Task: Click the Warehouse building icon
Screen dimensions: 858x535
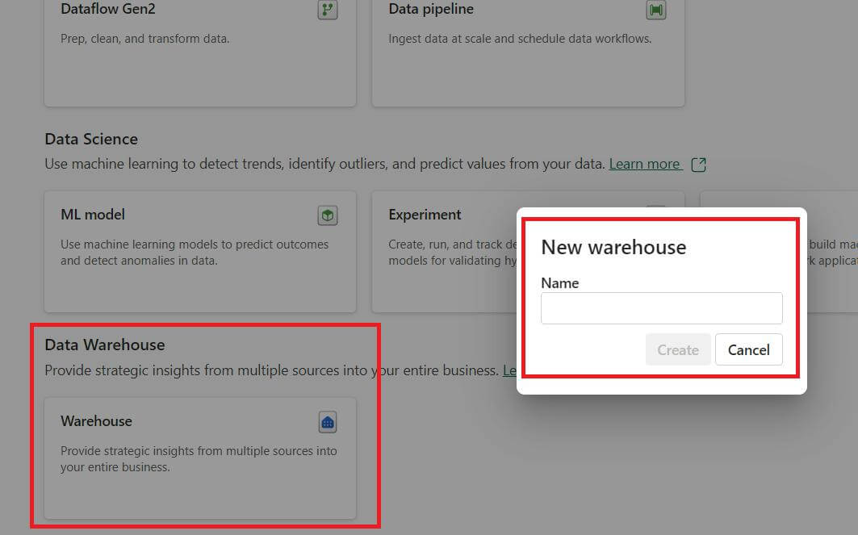Action: 327,422
